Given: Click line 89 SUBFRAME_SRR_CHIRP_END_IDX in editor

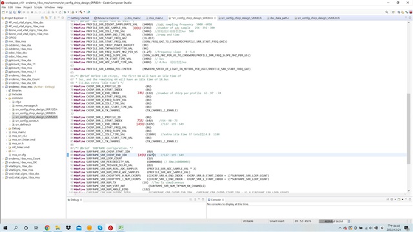Looking at the screenshot, I should pos(106,155).
